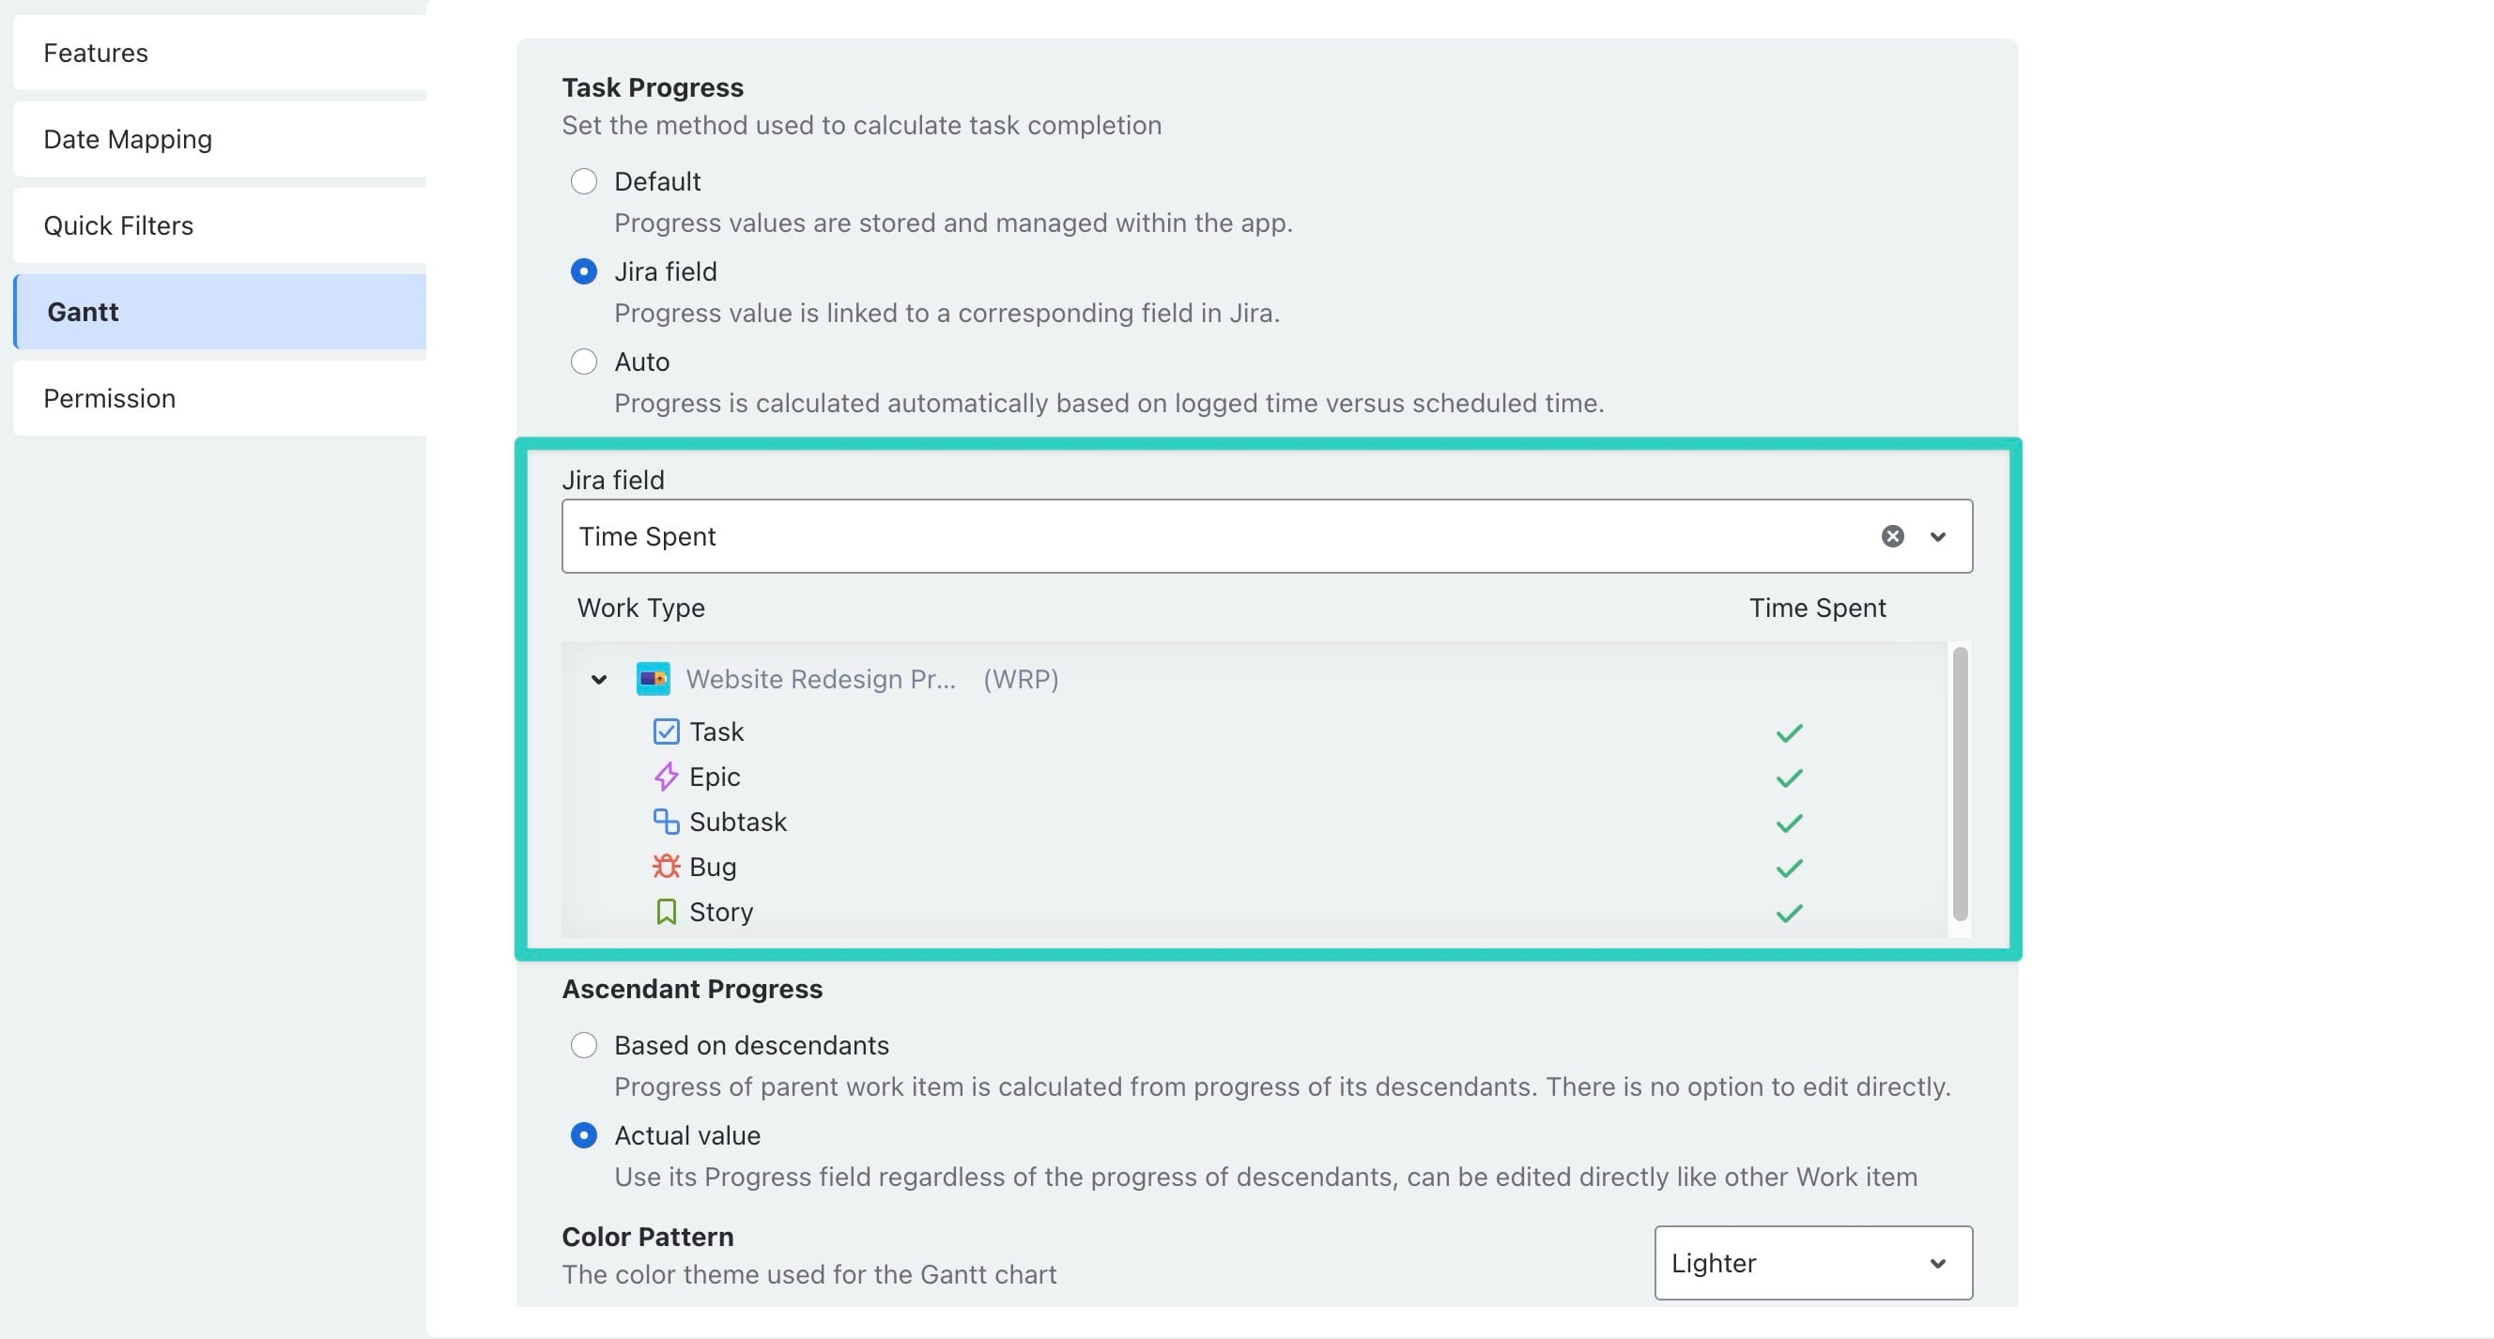Click the Time Spent column header
This screenshot has height=1339, width=2494.
point(1817,607)
